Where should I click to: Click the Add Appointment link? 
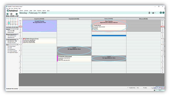[11, 41]
